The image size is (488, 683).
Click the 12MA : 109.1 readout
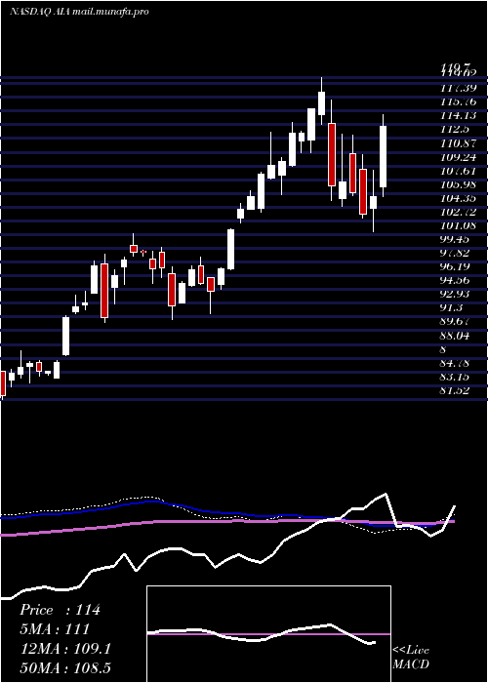coord(65,649)
